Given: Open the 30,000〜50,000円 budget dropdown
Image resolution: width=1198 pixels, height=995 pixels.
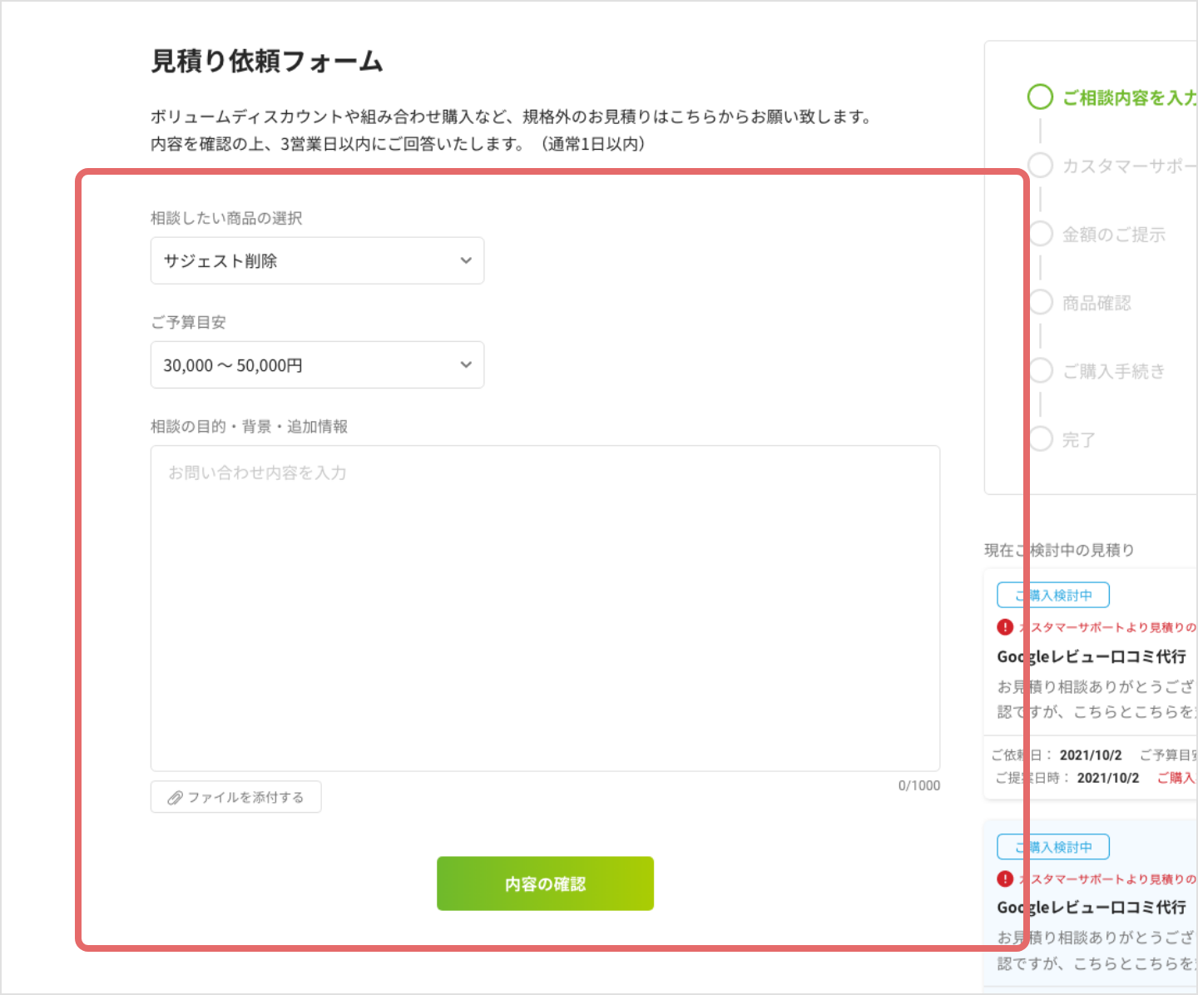Looking at the screenshot, I should tap(317, 364).
